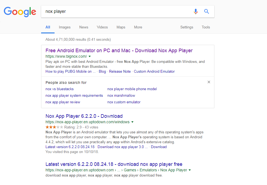
Task: Click the Release Note sitelink
Action: click(120, 71)
